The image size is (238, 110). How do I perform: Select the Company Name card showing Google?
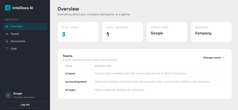tap(167, 32)
